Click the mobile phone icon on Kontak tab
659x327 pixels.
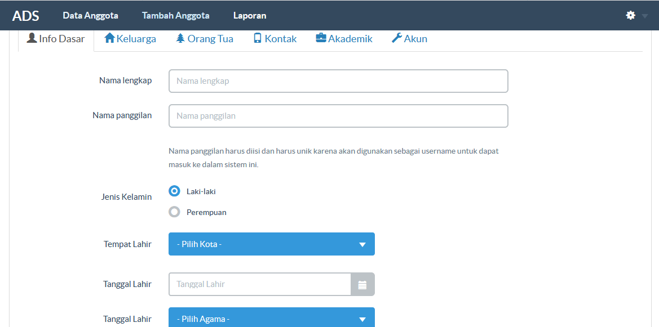pyautogui.click(x=258, y=38)
